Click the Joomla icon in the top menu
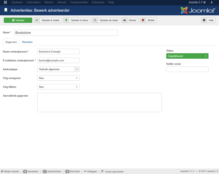 click(x=5, y=2)
